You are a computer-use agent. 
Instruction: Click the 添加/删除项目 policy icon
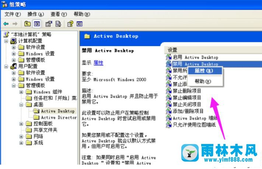tap(169, 111)
